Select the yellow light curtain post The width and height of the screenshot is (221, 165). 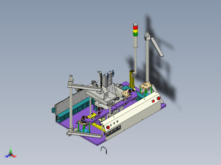[132, 80]
